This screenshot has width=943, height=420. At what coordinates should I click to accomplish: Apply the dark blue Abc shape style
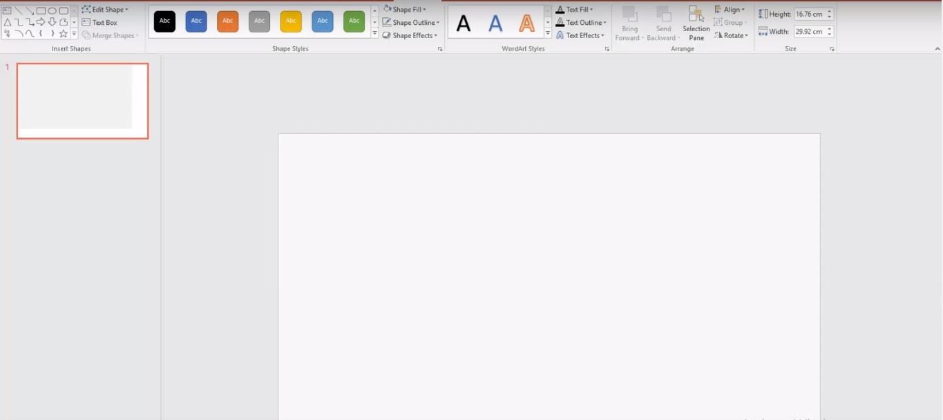196,21
